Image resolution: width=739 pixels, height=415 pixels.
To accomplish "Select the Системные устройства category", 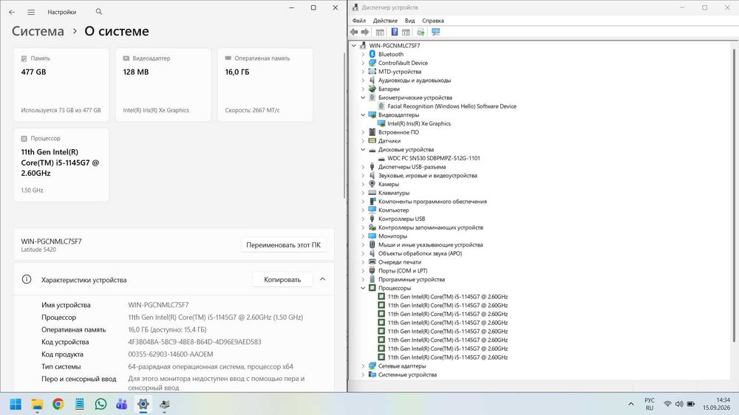I will point(407,375).
